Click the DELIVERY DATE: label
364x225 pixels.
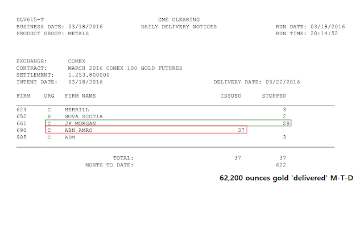pyautogui.click(x=238, y=82)
